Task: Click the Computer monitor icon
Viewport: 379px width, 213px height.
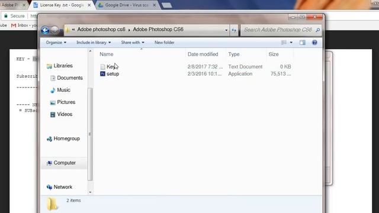Action: point(49,163)
